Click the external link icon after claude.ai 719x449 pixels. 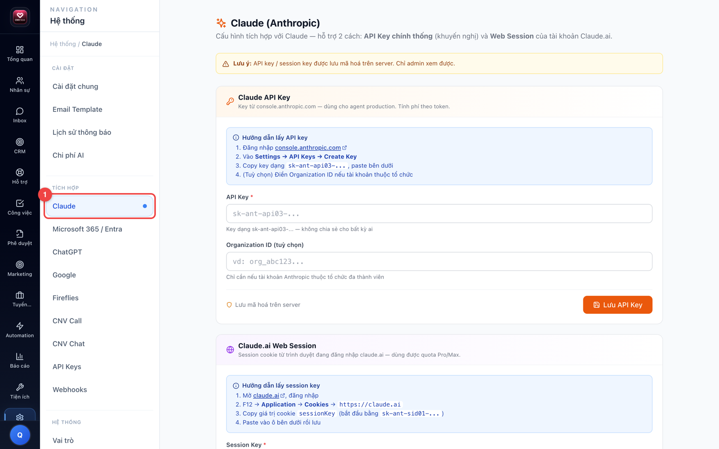coord(283,396)
